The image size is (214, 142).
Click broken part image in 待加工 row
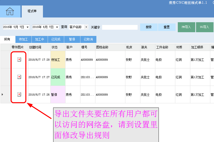[x=19, y=59]
